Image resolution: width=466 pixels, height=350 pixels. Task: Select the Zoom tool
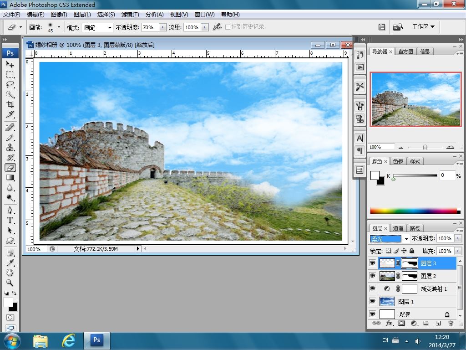point(10,283)
